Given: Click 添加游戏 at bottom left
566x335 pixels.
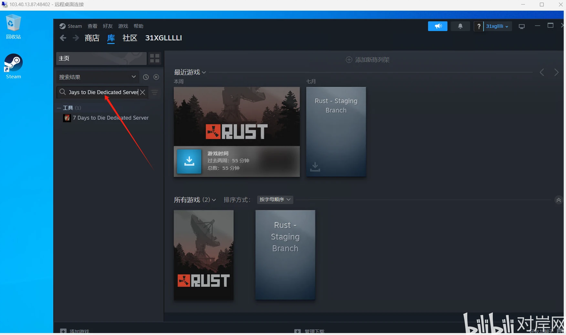Looking at the screenshot, I should 75,331.
